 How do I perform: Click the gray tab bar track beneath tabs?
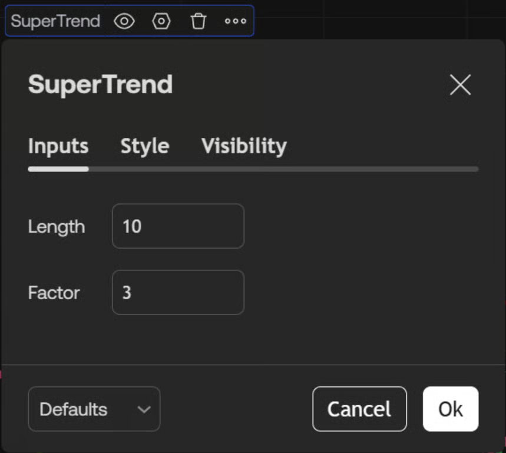(x=283, y=169)
